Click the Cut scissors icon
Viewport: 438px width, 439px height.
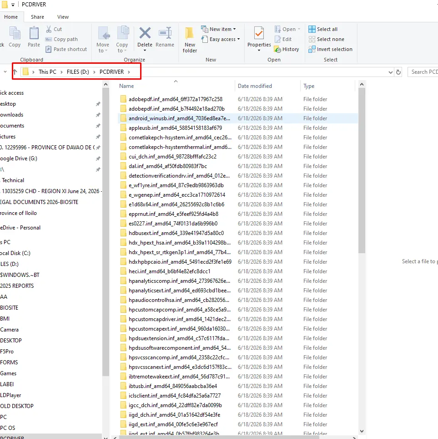49,29
